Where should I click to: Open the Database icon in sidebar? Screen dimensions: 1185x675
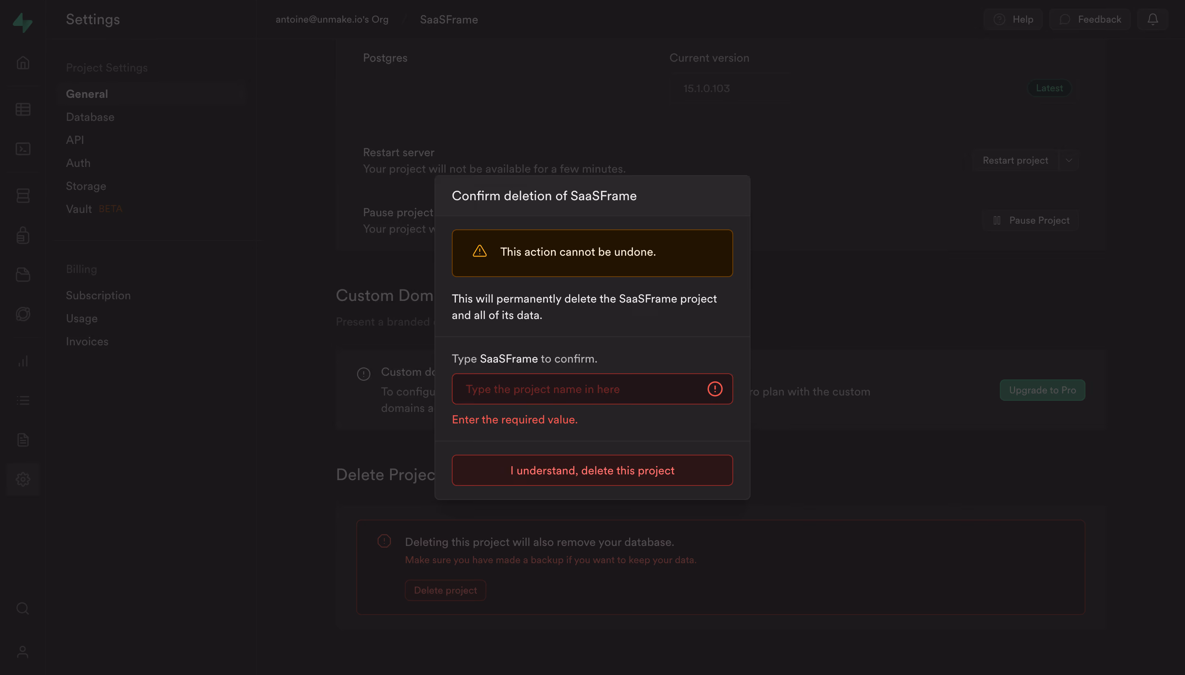(x=23, y=196)
